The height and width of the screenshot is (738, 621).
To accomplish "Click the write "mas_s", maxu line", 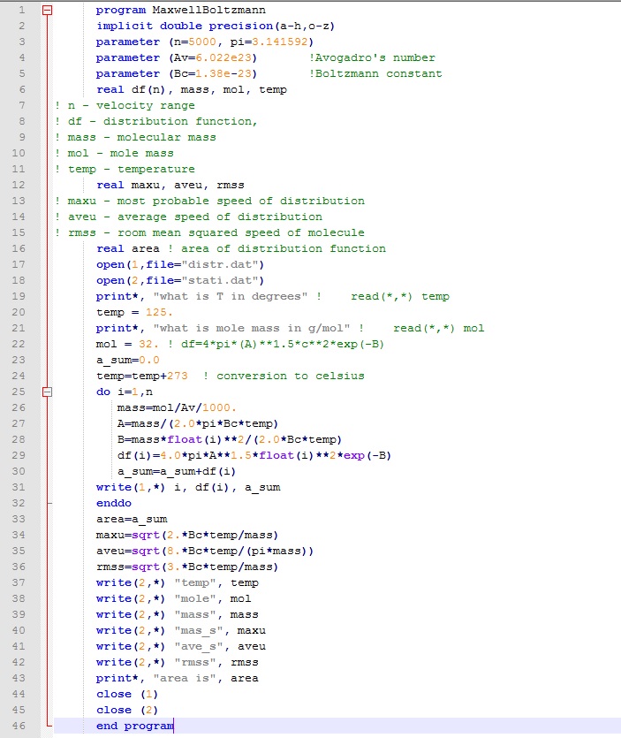I will tap(181, 631).
